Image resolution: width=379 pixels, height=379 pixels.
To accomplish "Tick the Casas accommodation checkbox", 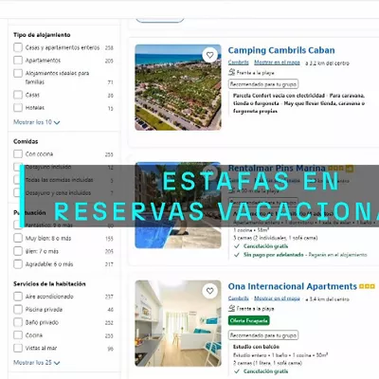I will (x=18, y=95).
